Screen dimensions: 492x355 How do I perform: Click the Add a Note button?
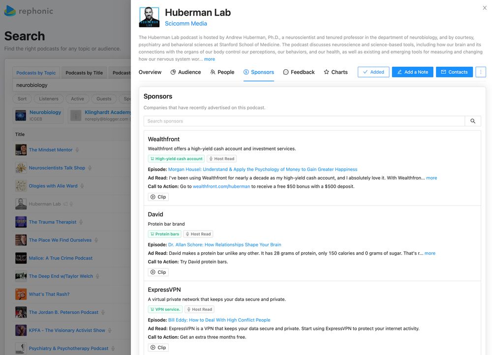tap(413, 72)
